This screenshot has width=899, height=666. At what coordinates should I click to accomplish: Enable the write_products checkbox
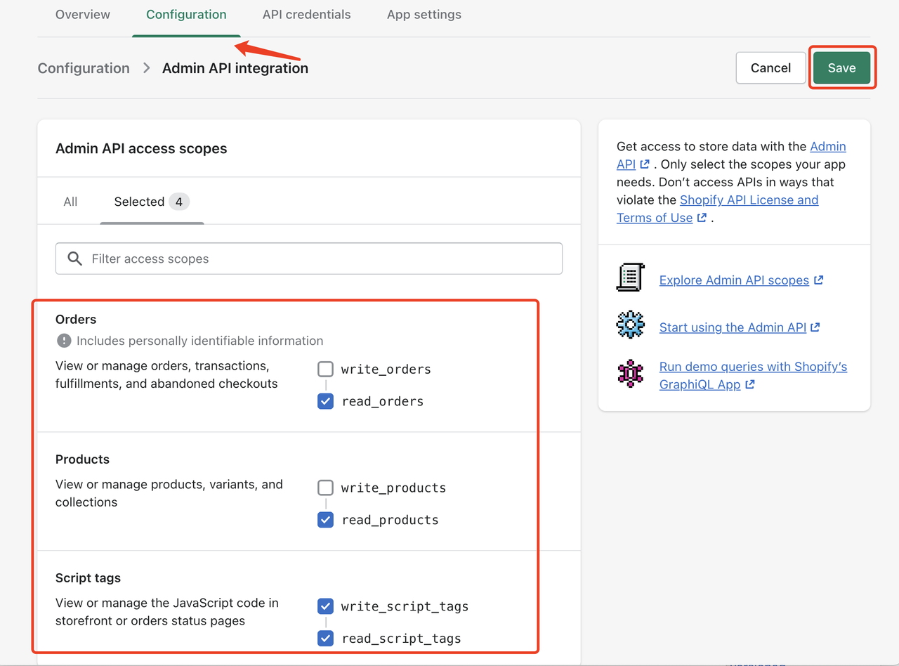coord(325,488)
